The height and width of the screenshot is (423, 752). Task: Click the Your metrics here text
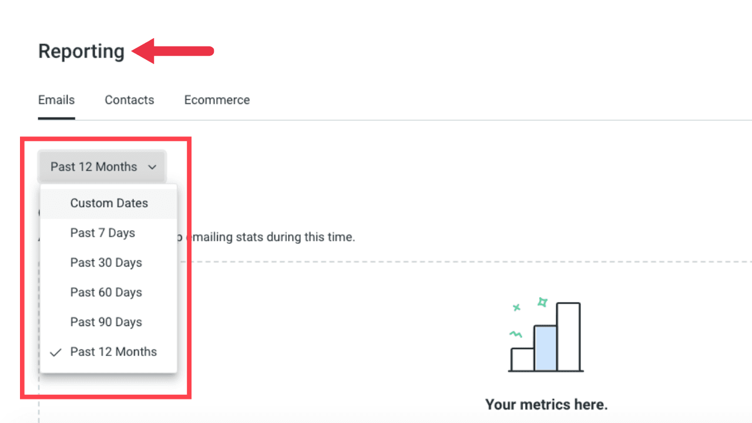pos(546,405)
